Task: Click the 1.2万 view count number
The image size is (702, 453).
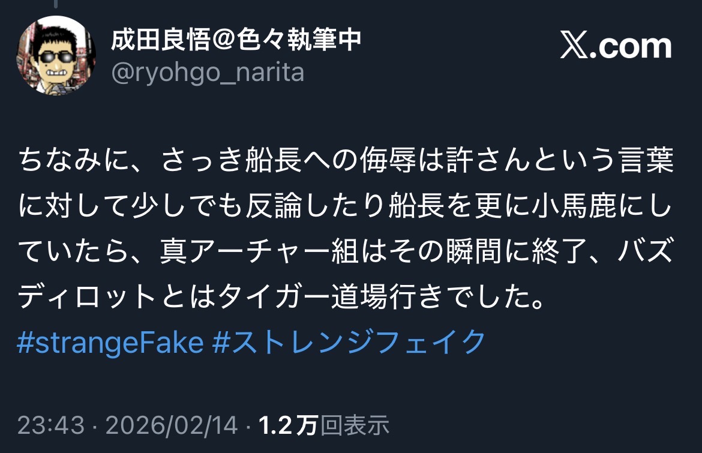Action: tap(289, 425)
